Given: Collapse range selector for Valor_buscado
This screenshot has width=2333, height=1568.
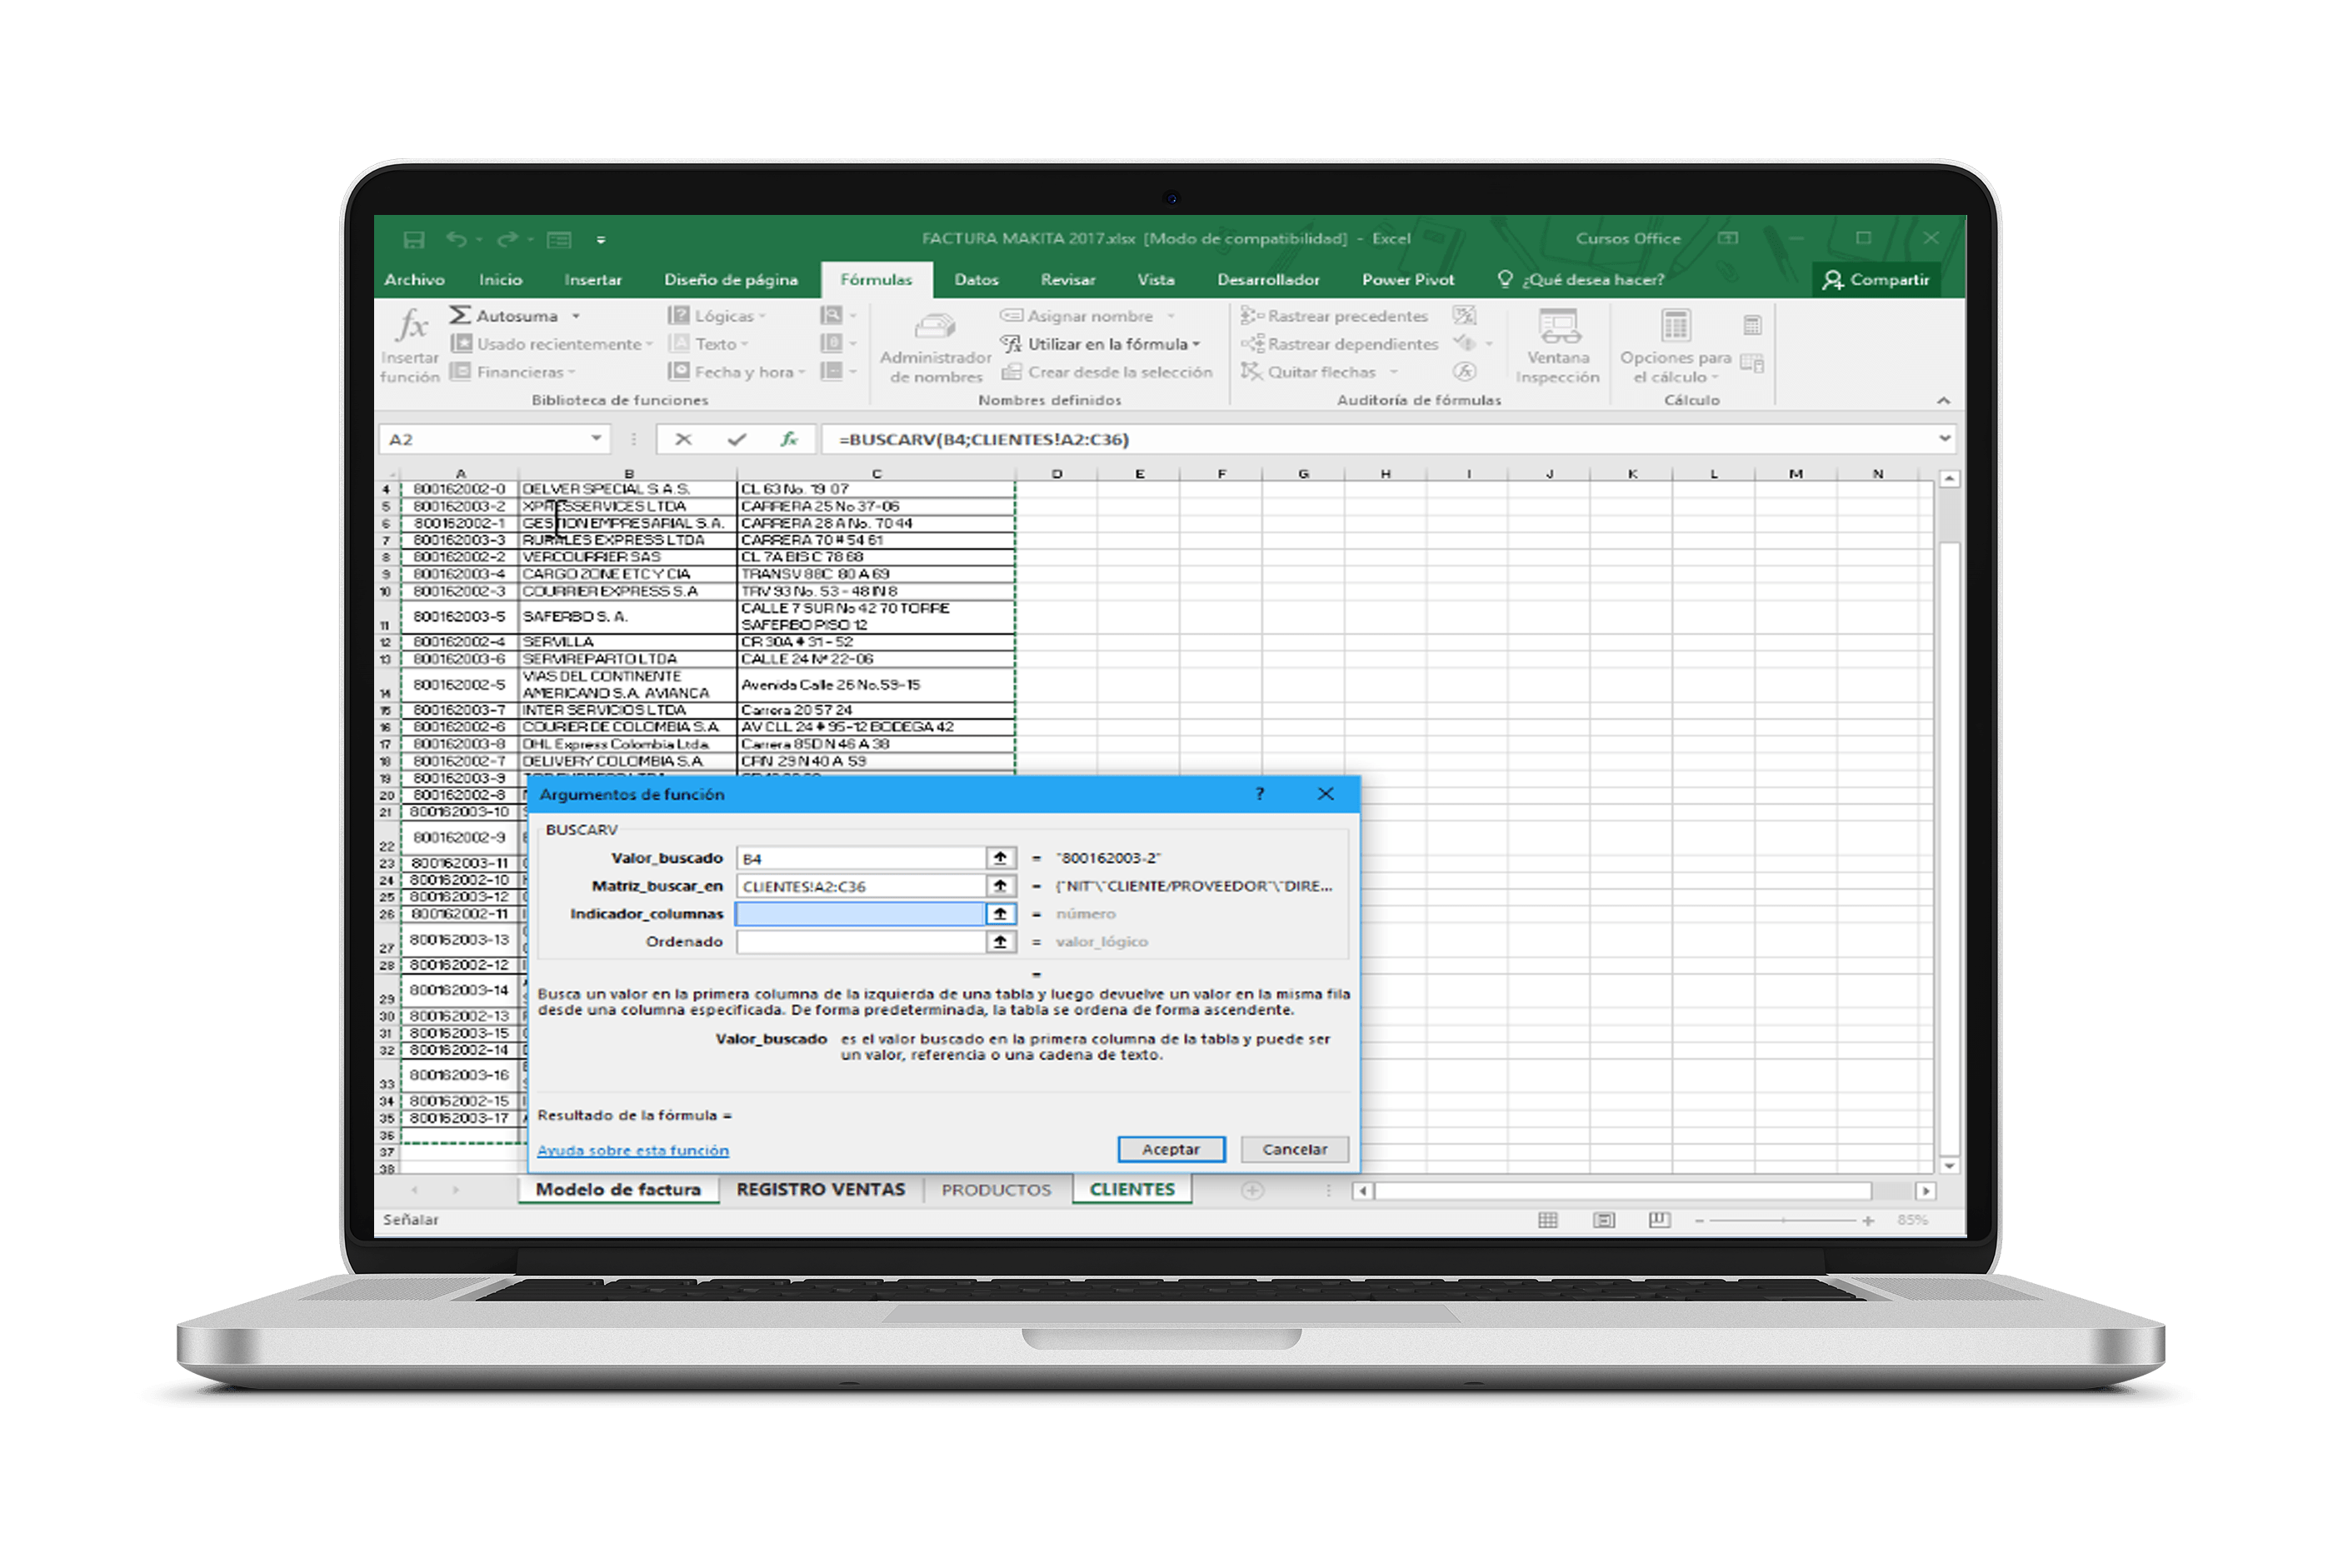Looking at the screenshot, I should [1000, 858].
